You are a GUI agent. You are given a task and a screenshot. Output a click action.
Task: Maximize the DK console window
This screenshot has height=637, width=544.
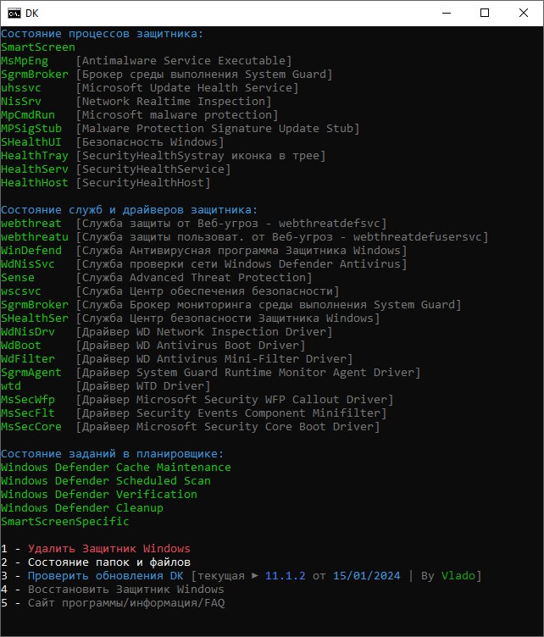tap(485, 13)
